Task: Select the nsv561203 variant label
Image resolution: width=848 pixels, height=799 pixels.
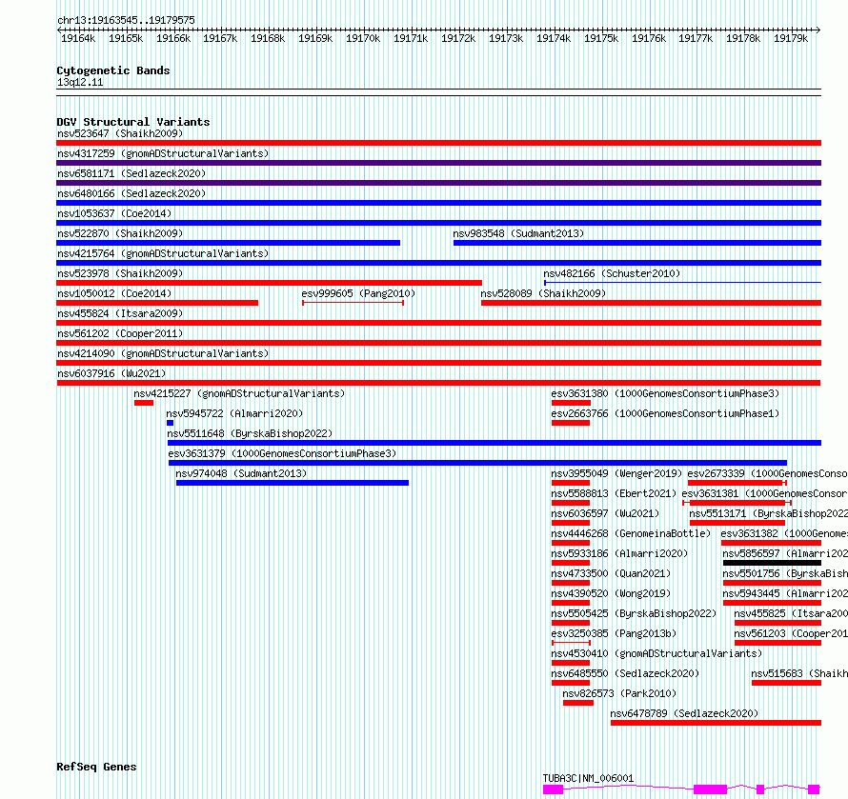Action: click(791, 633)
